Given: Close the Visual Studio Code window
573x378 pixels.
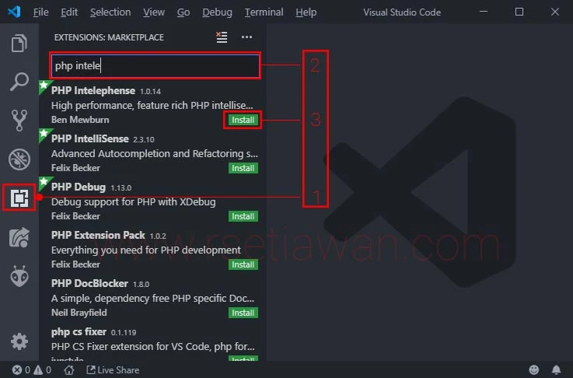Looking at the screenshot, I should tap(554, 12).
